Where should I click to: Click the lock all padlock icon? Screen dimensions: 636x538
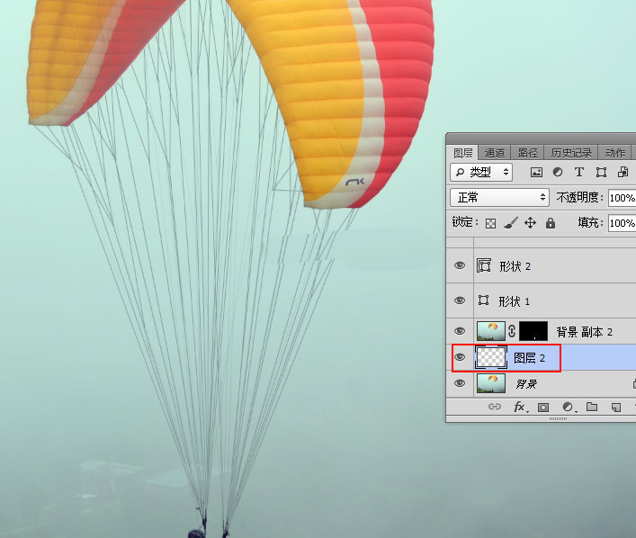(x=551, y=222)
